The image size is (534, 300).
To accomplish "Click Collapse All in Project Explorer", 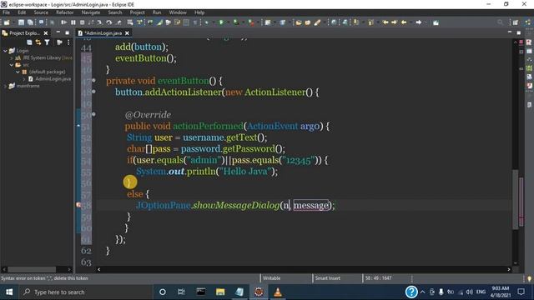I will [x=29, y=42].
